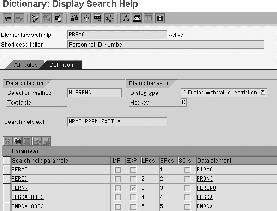Click the 'Search help parameter' column header

[60, 161]
